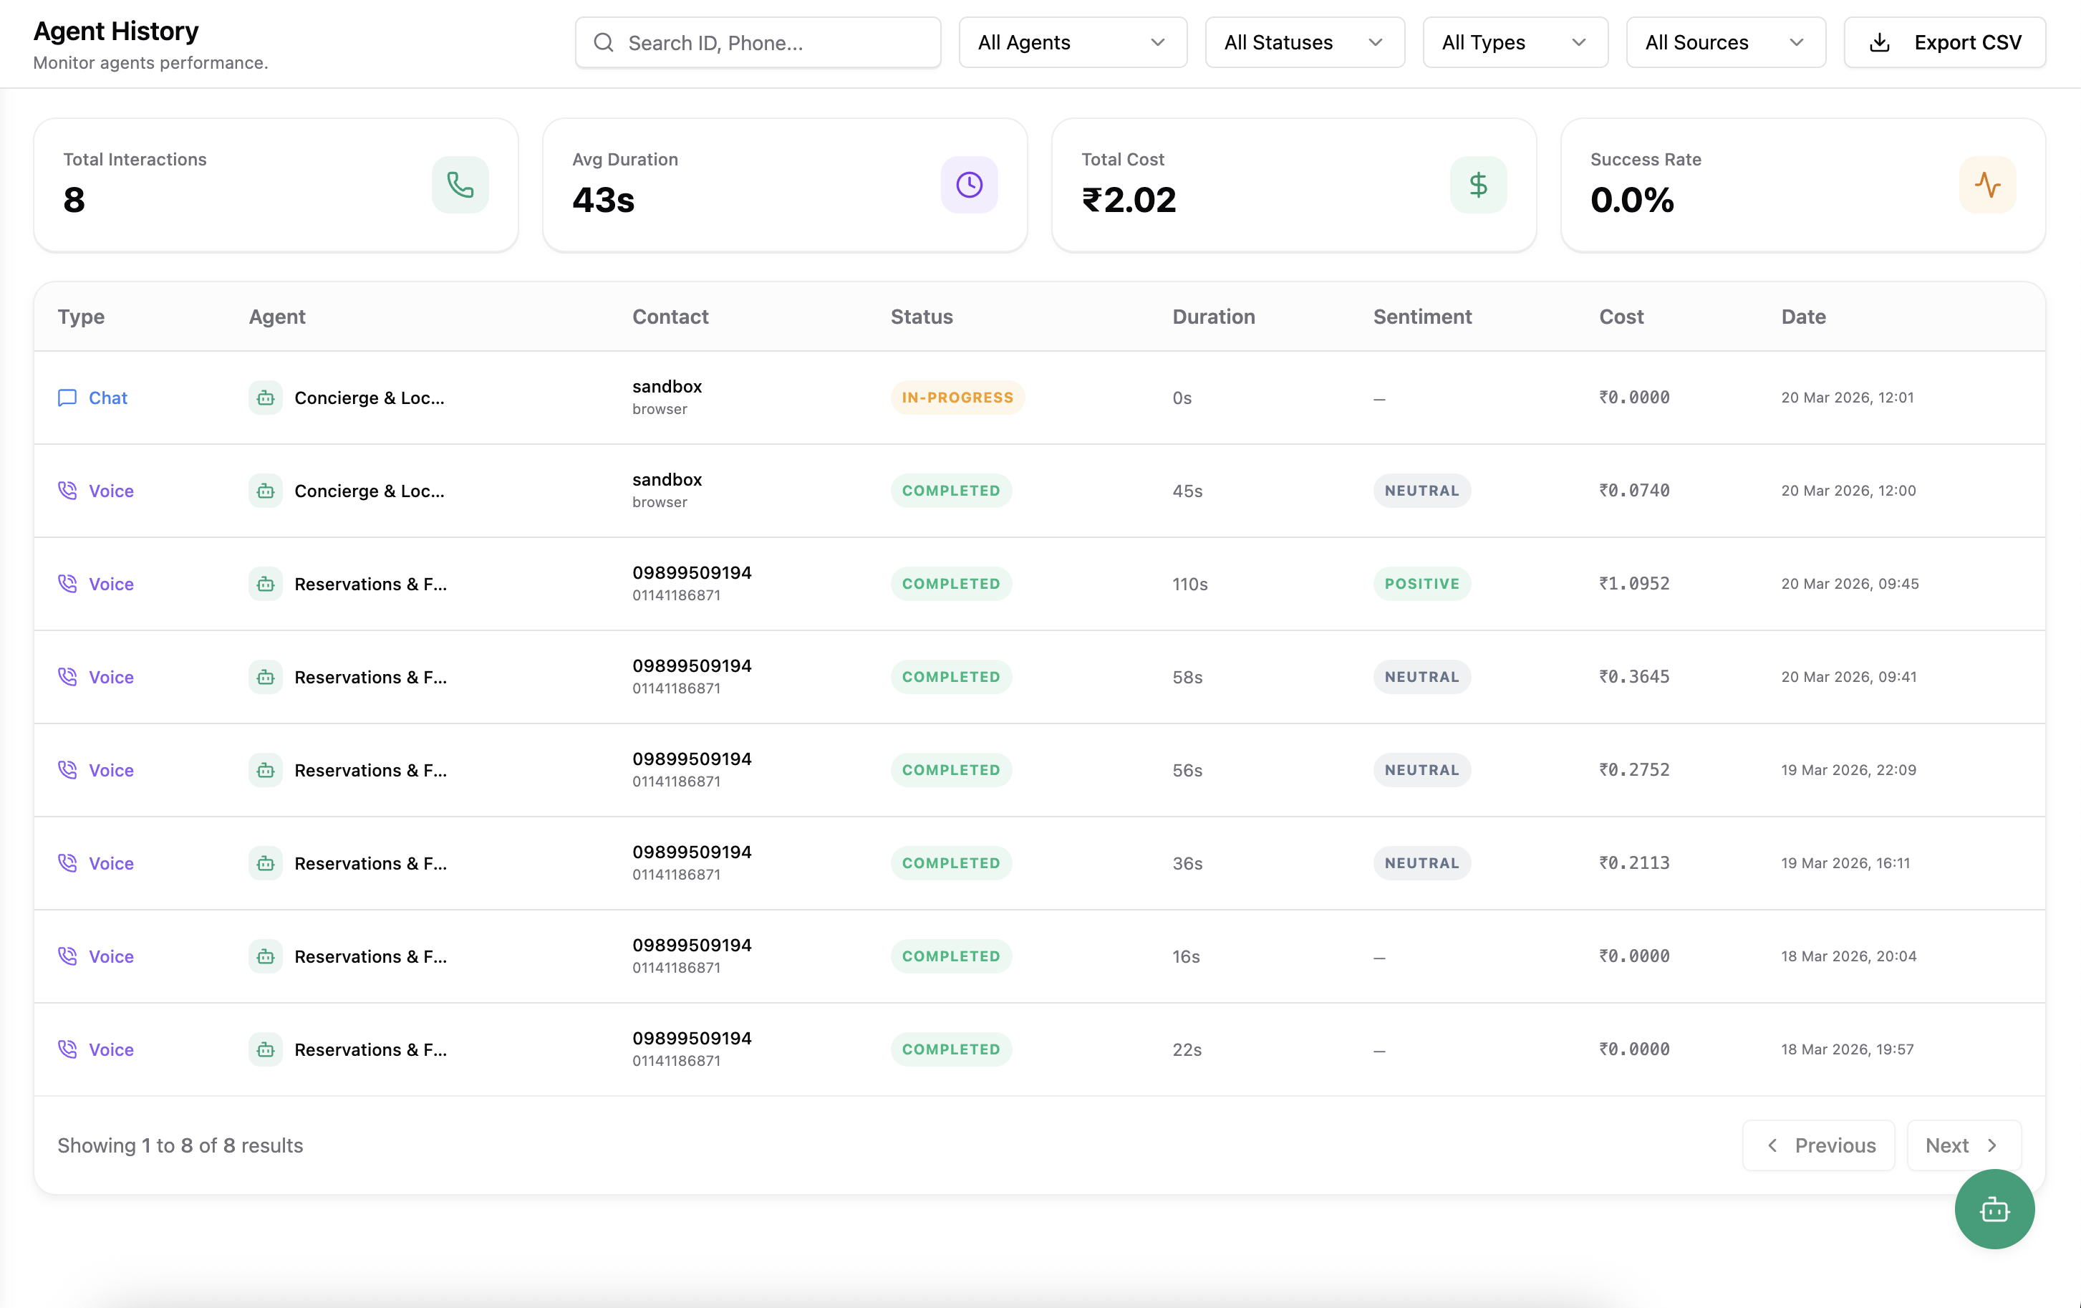Open the floating green robot assistant button
The image size is (2081, 1308).
point(1994,1208)
